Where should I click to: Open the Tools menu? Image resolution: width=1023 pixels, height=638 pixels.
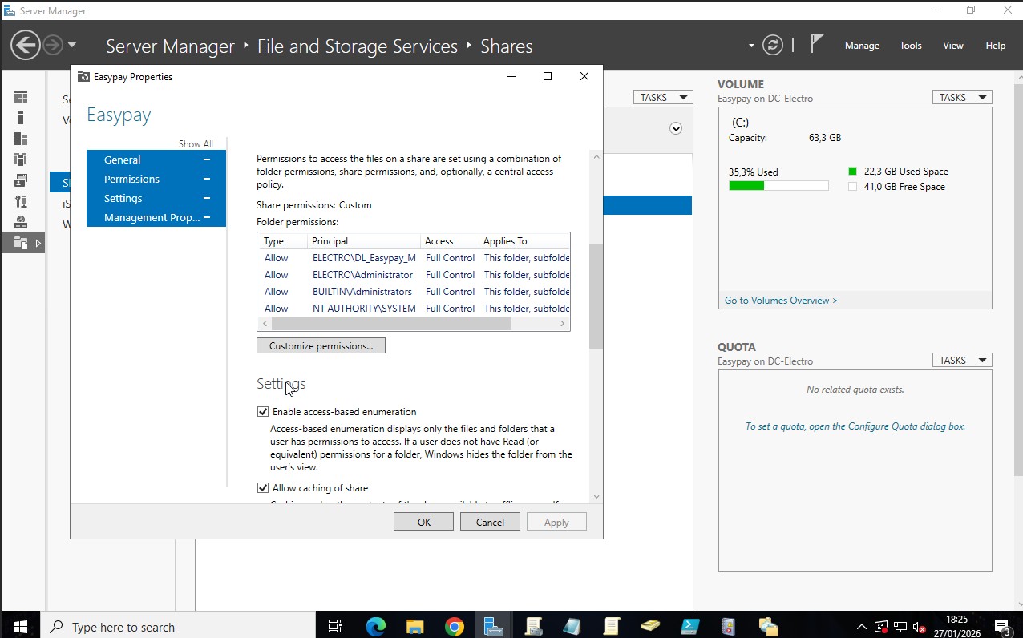[910, 46]
